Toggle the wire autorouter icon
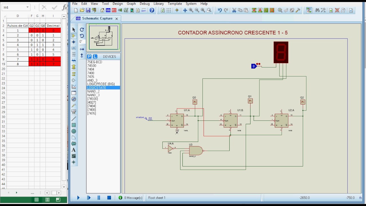Screen dimensions: 366x206 (309, 10)
